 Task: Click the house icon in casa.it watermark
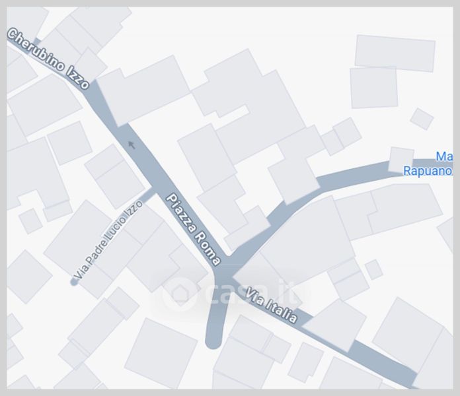178,294
